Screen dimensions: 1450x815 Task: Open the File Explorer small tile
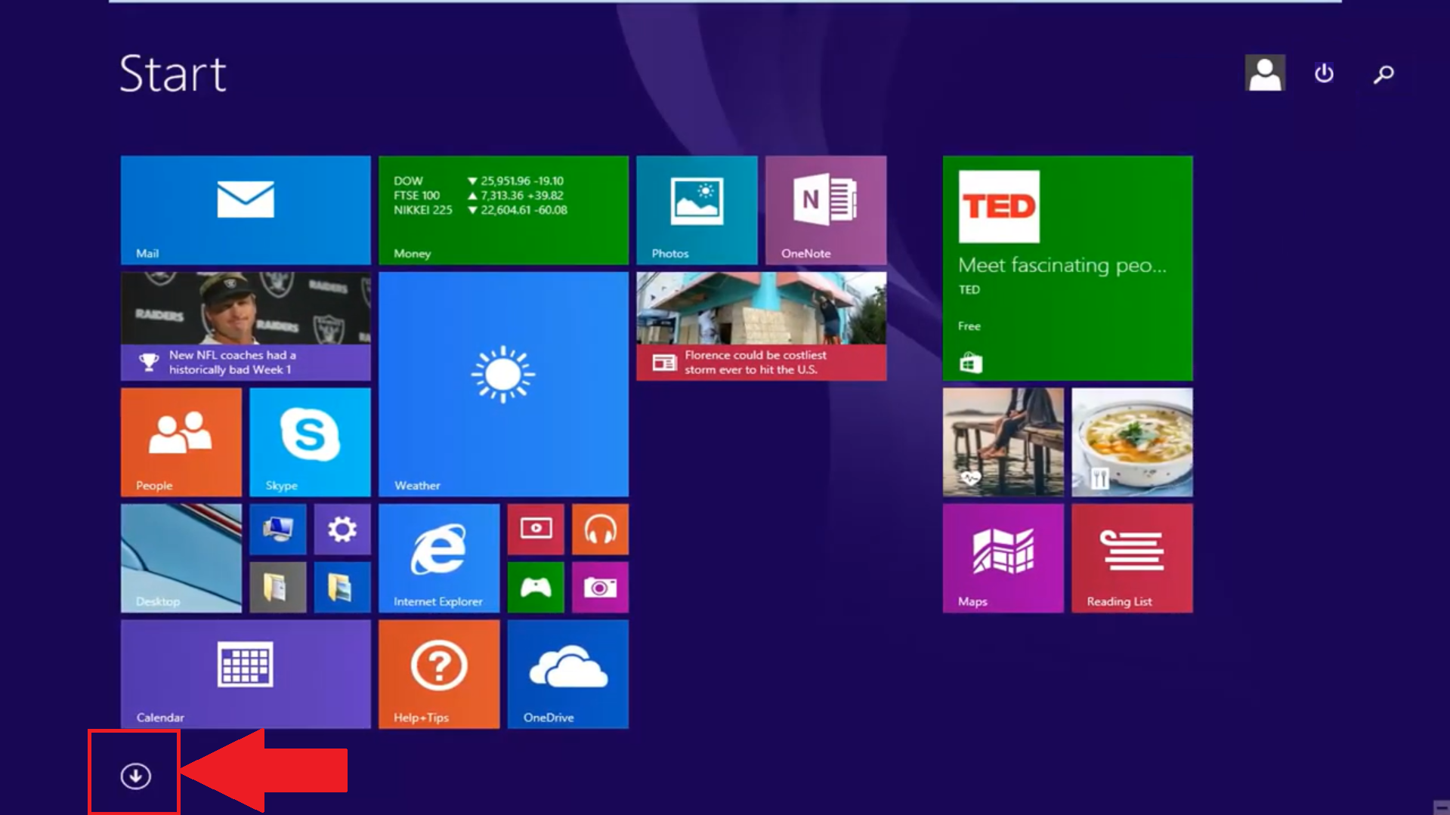(342, 587)
